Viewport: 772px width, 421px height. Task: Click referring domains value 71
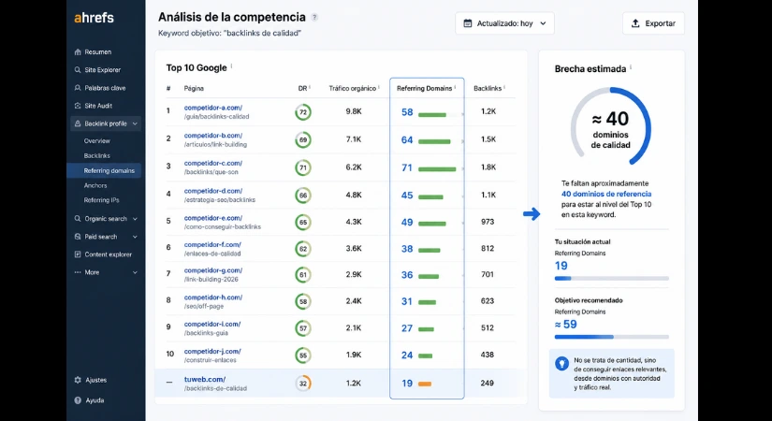[x=407, y=167]
